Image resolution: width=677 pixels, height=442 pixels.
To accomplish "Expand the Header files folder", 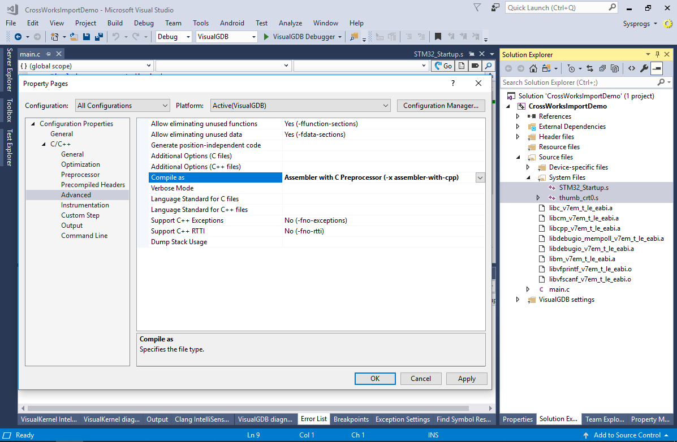I will pos(518,137).
